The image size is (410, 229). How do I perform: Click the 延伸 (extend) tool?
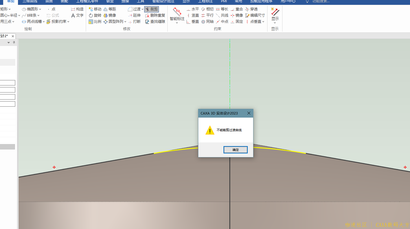point(134,16)
